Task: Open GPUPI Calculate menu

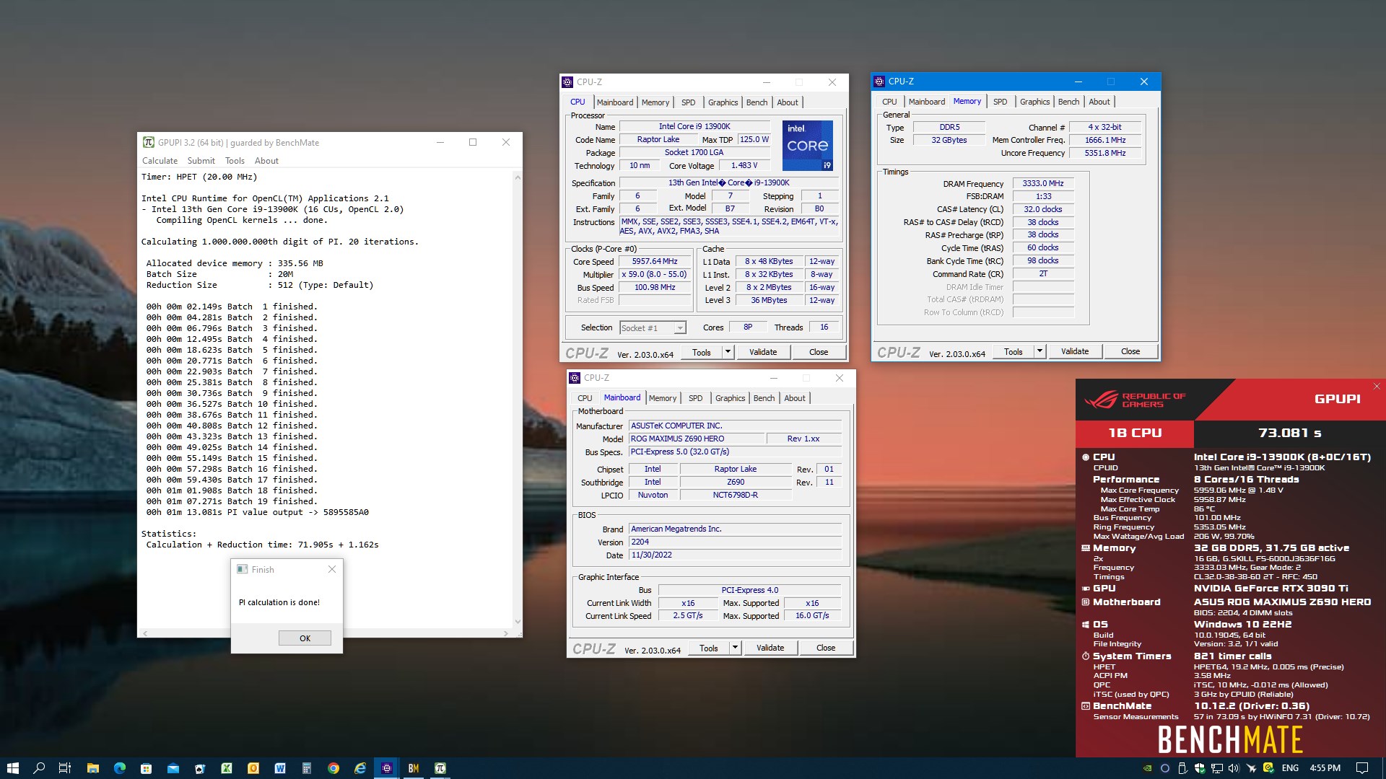Action: [160, 161]
